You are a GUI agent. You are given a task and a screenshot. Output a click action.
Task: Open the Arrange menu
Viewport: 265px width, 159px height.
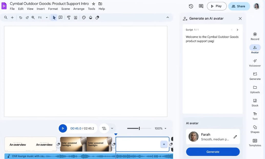click(x=79, y=9)
